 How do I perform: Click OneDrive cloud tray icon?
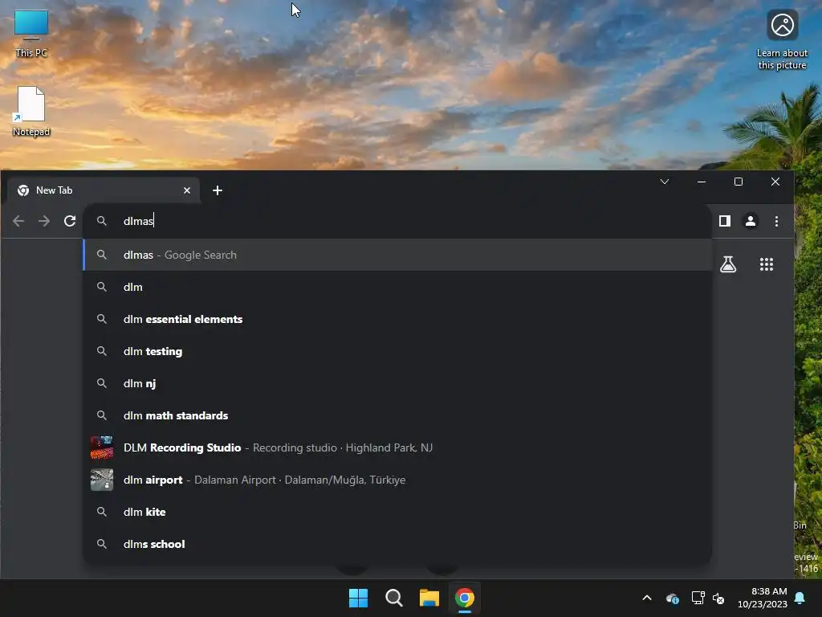tap(673, 598)
